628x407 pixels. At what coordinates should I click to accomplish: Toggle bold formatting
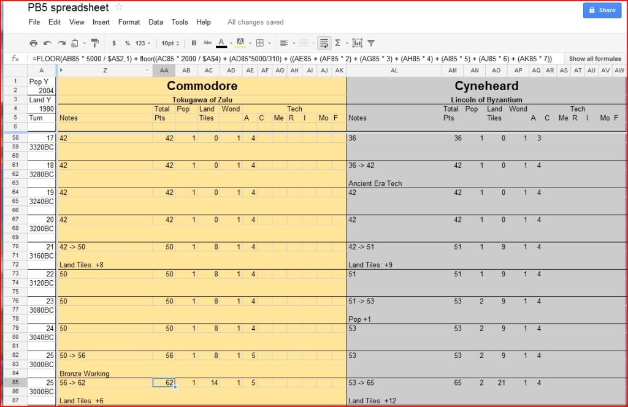194,43
